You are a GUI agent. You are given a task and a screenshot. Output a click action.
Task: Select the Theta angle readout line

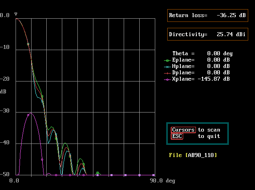click(x=202, y=53)
